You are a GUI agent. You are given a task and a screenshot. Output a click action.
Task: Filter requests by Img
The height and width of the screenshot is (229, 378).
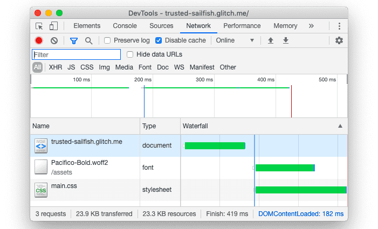pos(104,67)
